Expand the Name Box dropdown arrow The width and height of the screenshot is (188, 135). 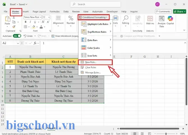[x=18, y=43]
